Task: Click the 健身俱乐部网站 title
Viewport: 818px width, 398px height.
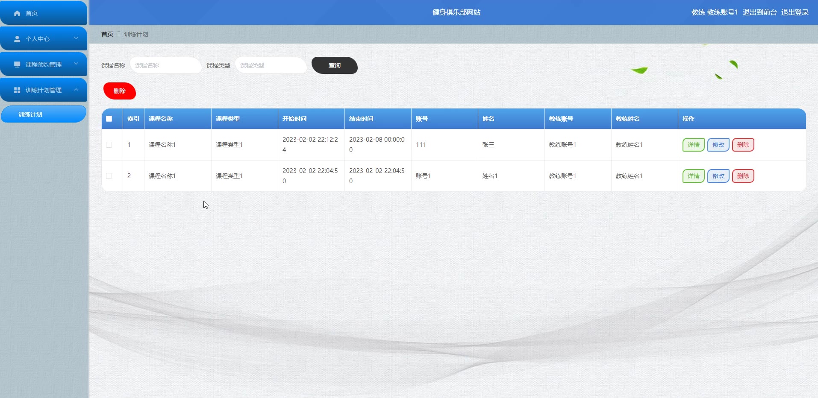Action: click(456, 12)
